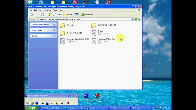Toggle the Folders pane button
The width and height of the screenshot is (196, 110).
[68, 15]
